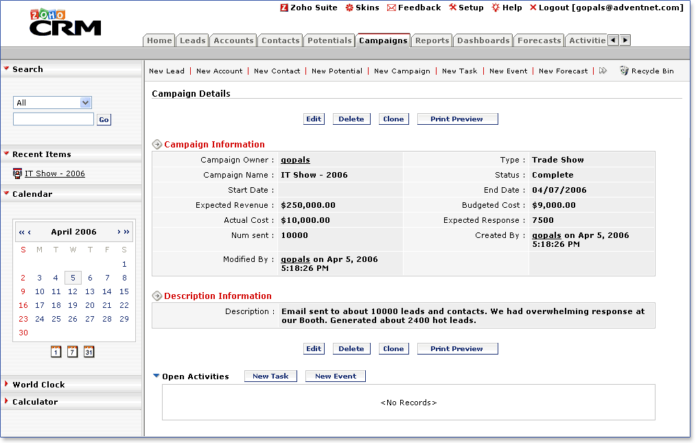Expand the Calculator panel
Screen dimensions: 696x443
click(34, 402)
